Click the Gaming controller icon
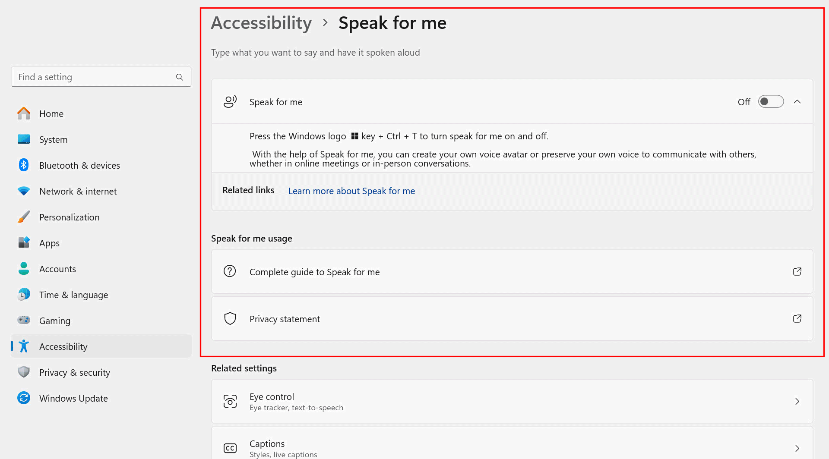 pyautogui.click(x=24, y=321)
